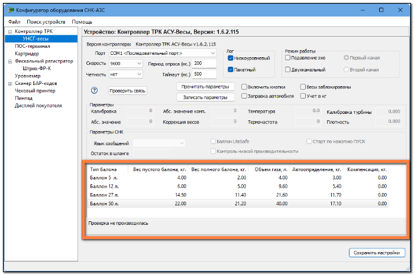Uncheck the Пакетный log checkbox
The height and width of the screenshot is (275, 414).
point(231,70)
